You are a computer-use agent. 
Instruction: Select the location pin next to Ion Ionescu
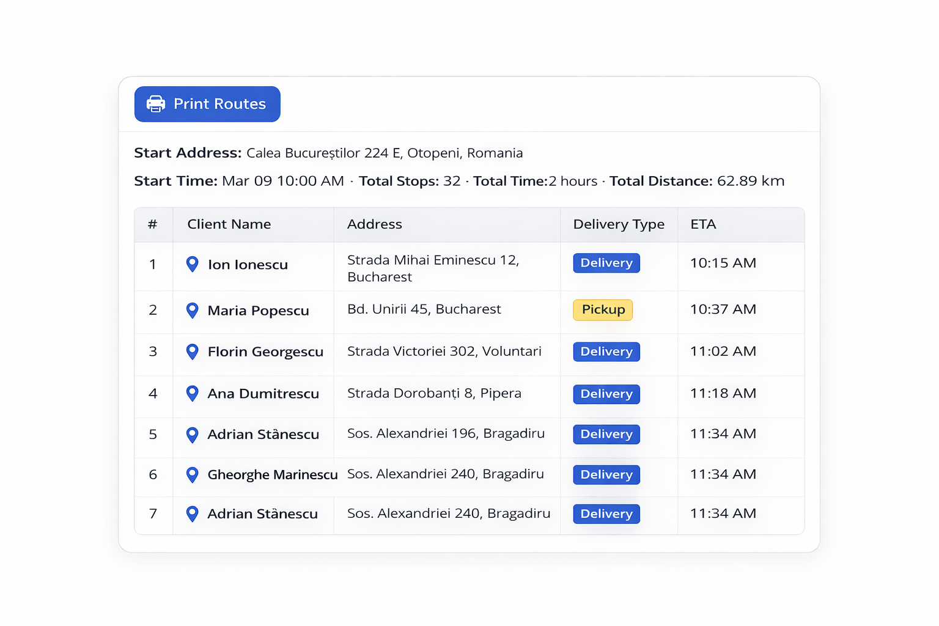193,264
